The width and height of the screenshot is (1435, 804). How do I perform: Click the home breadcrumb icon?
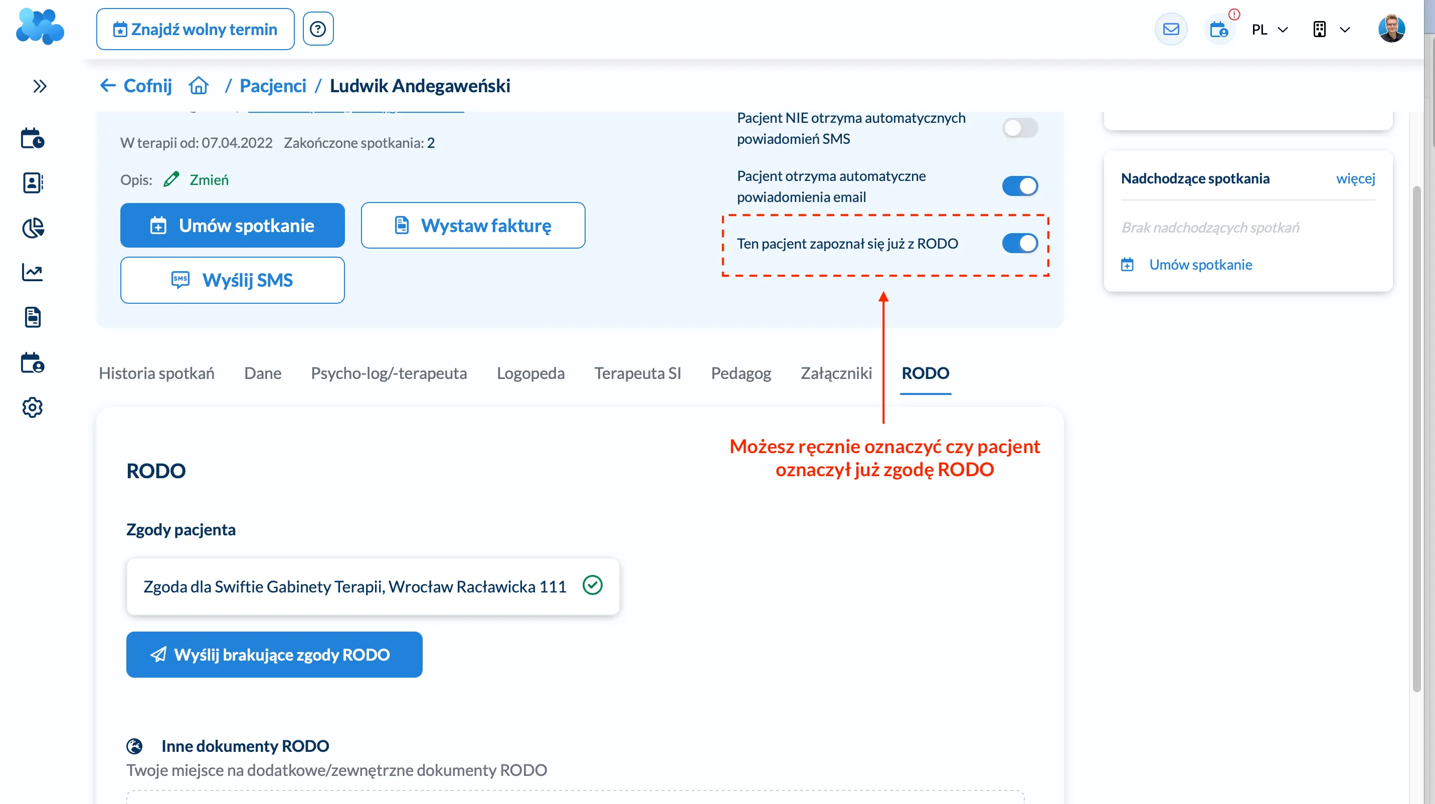199,86
